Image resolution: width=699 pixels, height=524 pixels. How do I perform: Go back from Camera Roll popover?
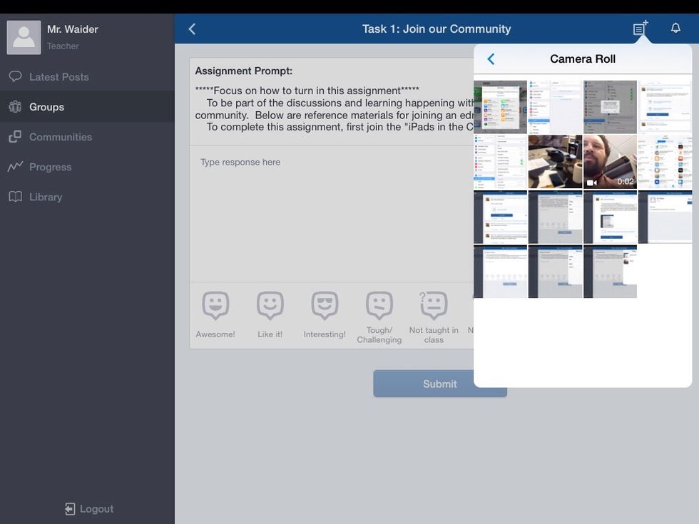491,59
